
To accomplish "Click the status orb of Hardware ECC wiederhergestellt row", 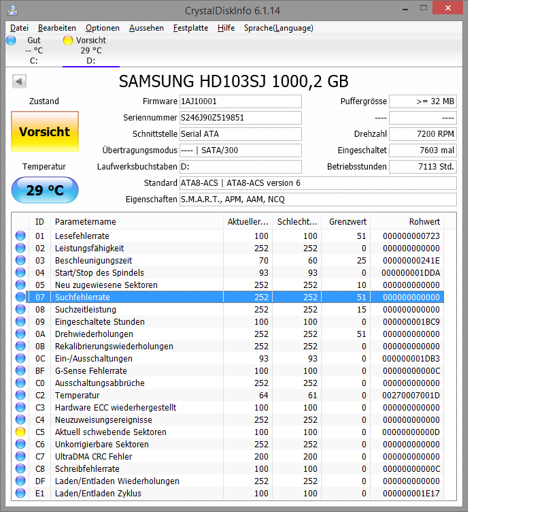I will [20, 407].
